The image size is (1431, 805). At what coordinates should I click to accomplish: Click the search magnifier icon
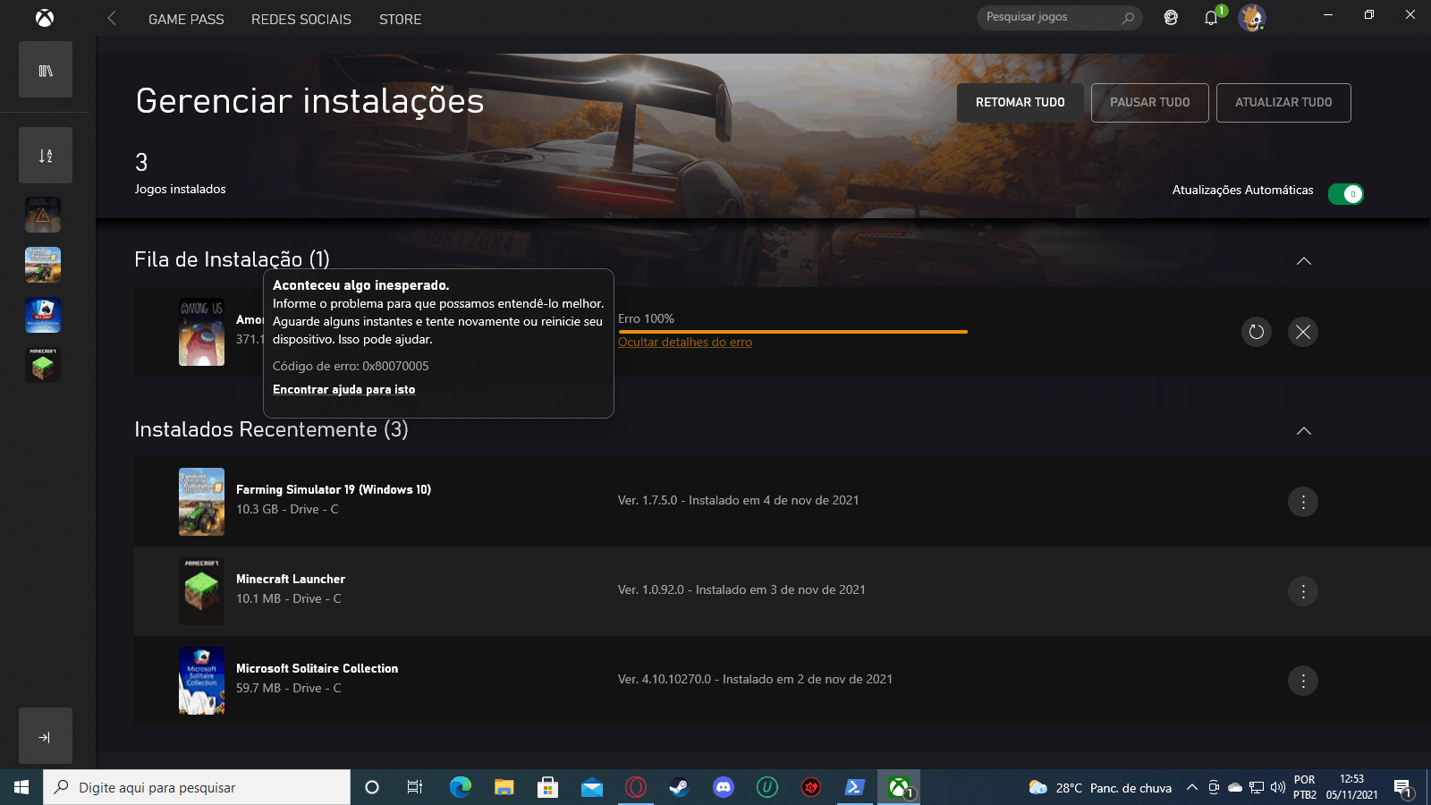click(1128, 17)
